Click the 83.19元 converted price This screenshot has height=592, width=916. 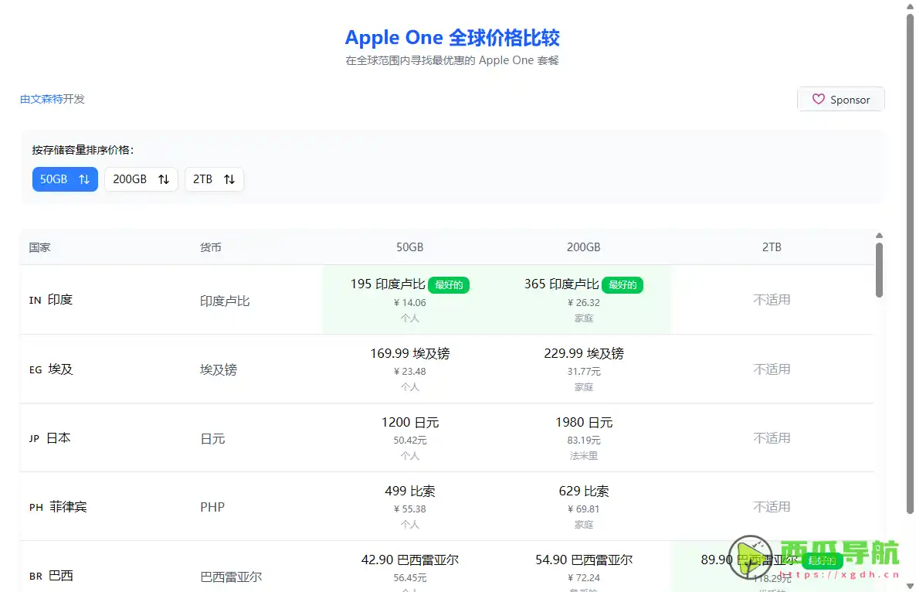coord(584,440)
